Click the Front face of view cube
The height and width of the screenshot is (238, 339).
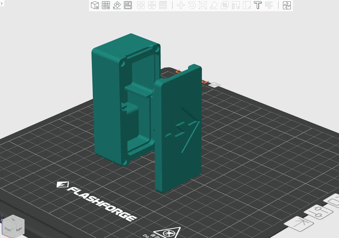tap(8, 229)
